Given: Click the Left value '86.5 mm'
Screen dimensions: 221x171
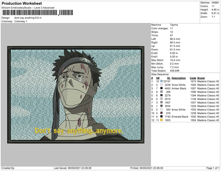Looking at the screenshot, I should coord(175,39).
